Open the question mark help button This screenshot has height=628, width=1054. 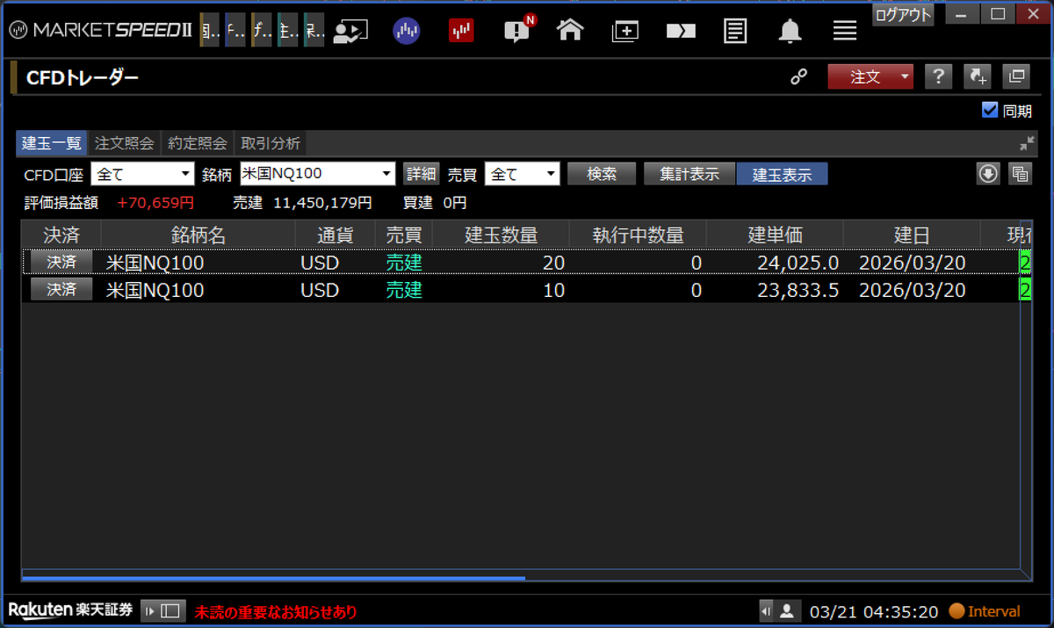(x=938, y=77)
